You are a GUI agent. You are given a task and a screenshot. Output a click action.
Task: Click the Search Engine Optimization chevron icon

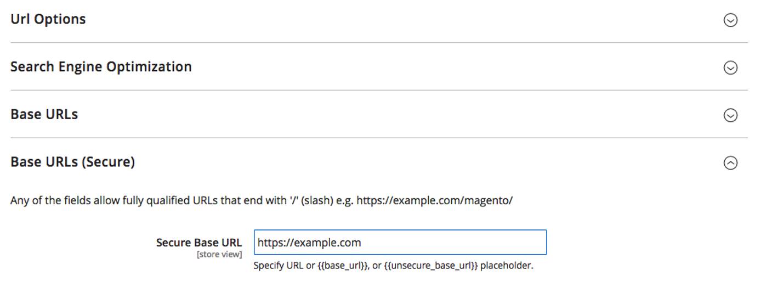tap(730, 68)
